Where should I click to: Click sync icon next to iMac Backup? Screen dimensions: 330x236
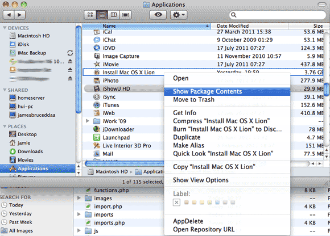[70, 53]
